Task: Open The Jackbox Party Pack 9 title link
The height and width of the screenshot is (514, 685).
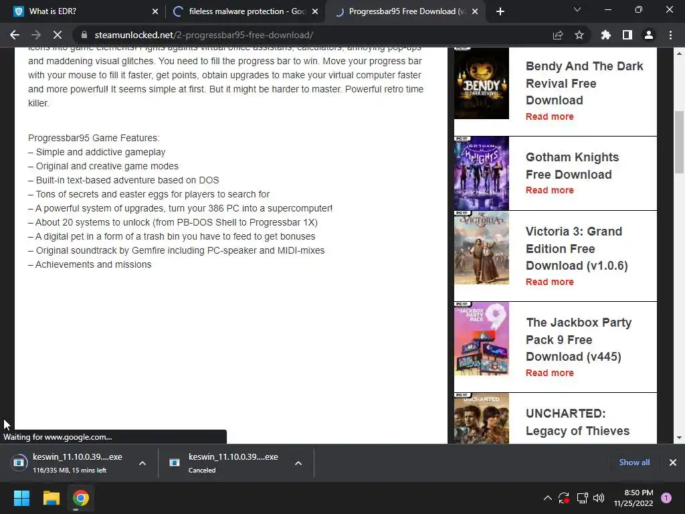Action: point(579,339)
